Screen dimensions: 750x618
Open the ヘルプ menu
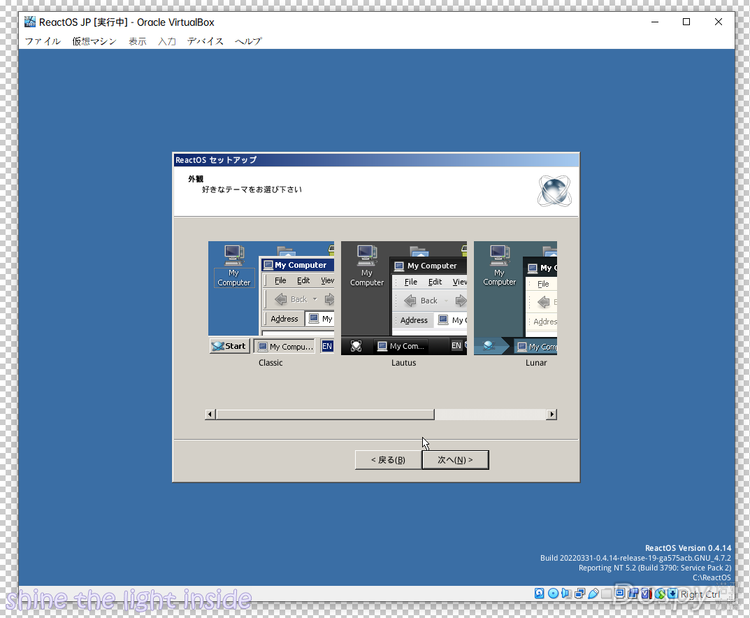pyautogui.click(x=248, y=41)
